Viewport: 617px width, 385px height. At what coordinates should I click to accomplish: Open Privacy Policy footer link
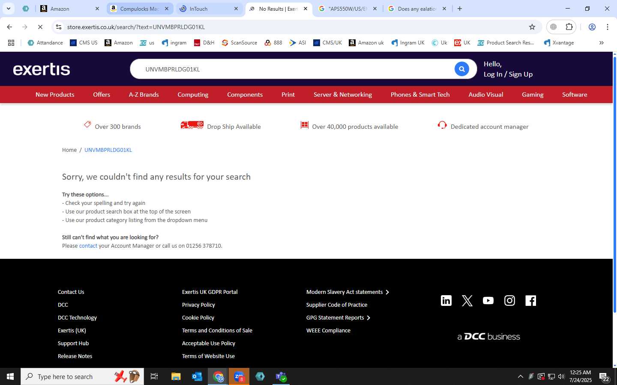tap(198, 305)
